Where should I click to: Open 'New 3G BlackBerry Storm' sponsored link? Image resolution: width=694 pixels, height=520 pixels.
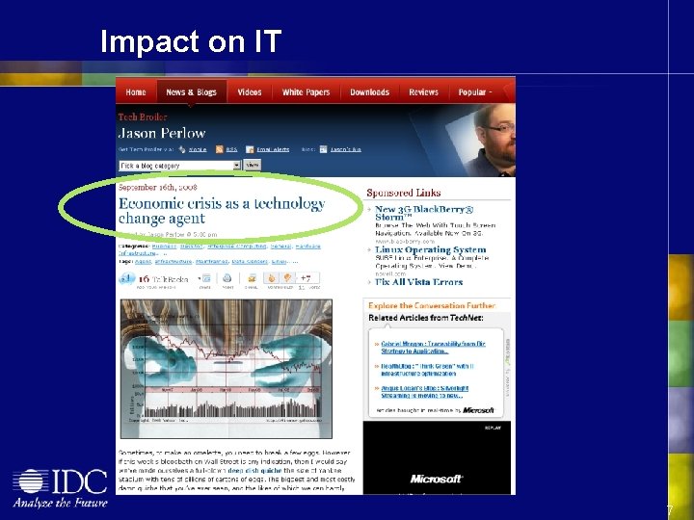click(424, 213)
